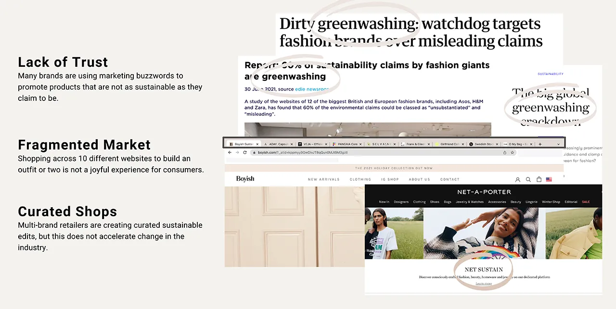
Task: Open Editorial on Net-A-Porter
Action: [571, 202]
